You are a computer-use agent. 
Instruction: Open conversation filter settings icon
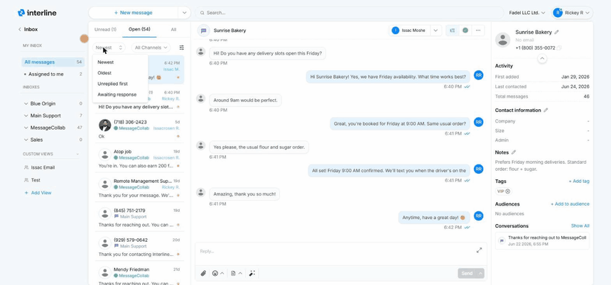182,47
